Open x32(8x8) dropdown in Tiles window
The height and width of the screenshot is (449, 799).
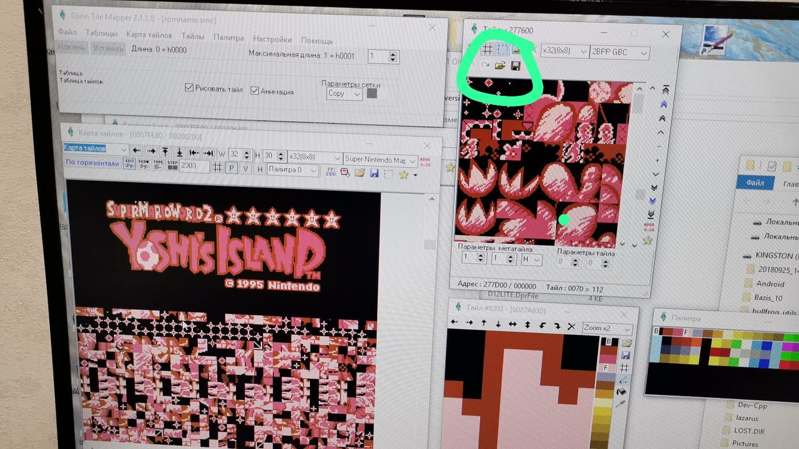[564, 51]
